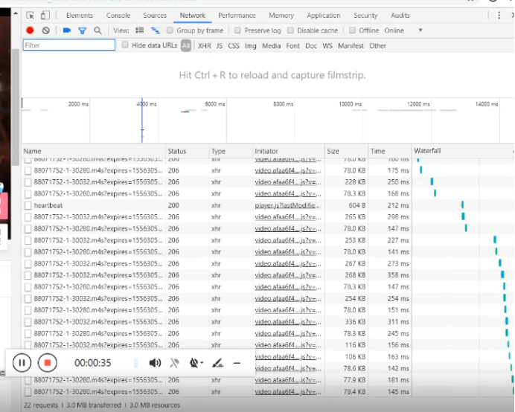The height and width of the screenshot is (412, 515).
Task: Click the page's vertical scrollbar thumb
Action: pos(16,107)
